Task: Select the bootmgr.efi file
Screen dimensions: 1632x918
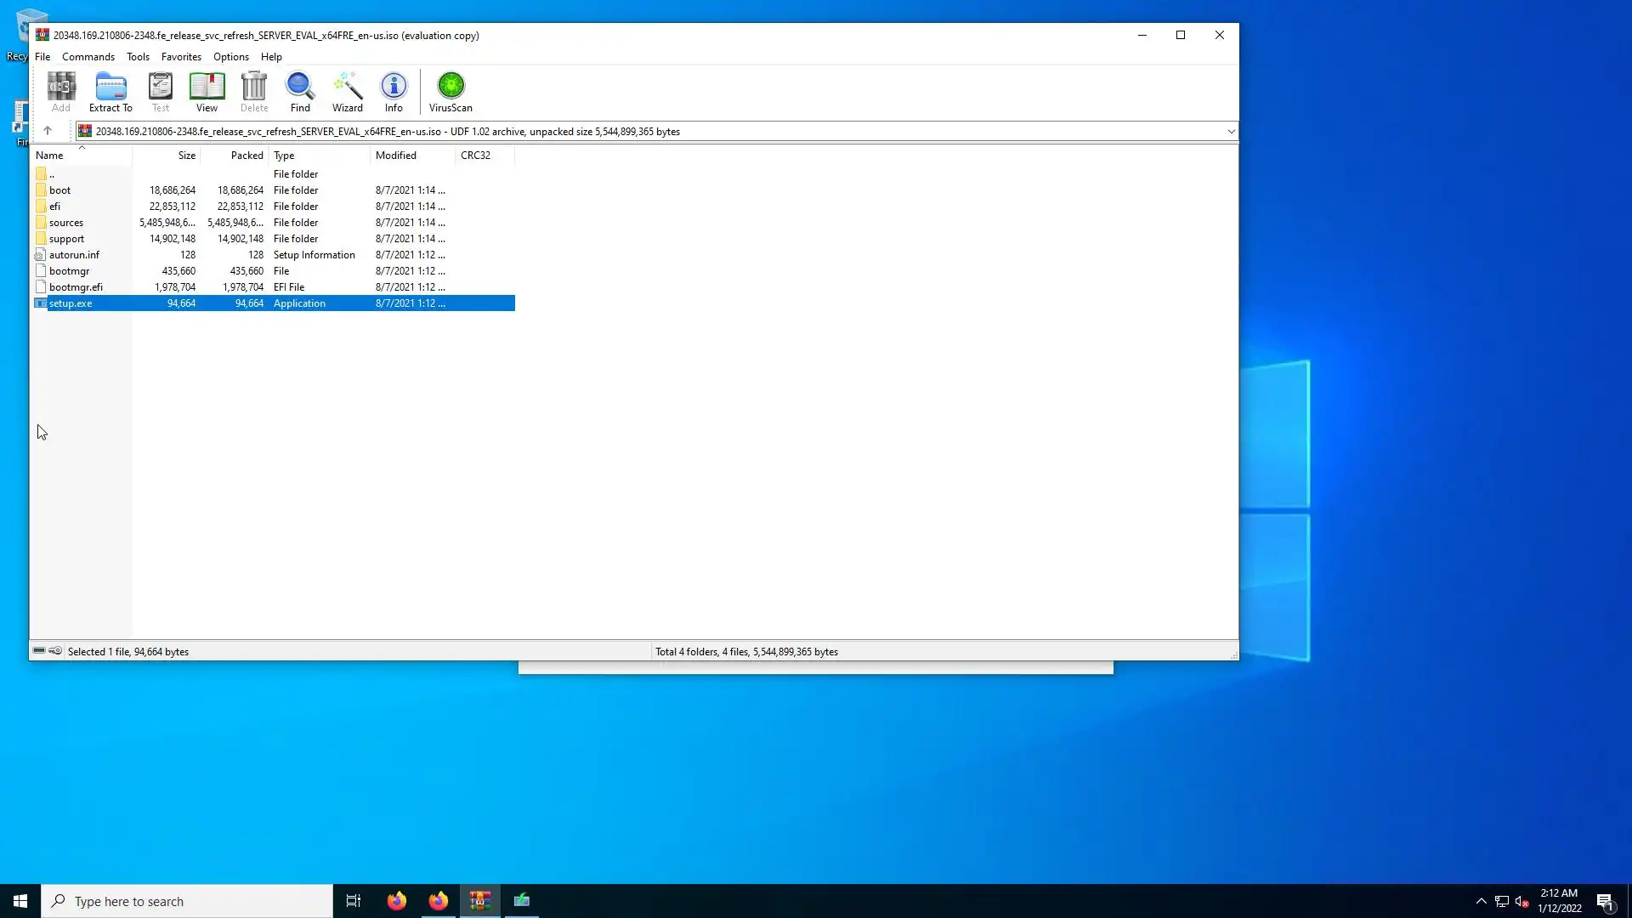Action: pyautogui.click(x=76, y=287)
